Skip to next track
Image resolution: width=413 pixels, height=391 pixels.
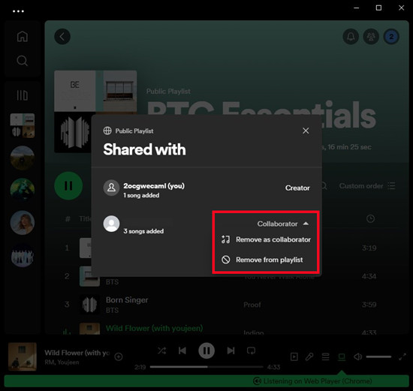(231, 350)
